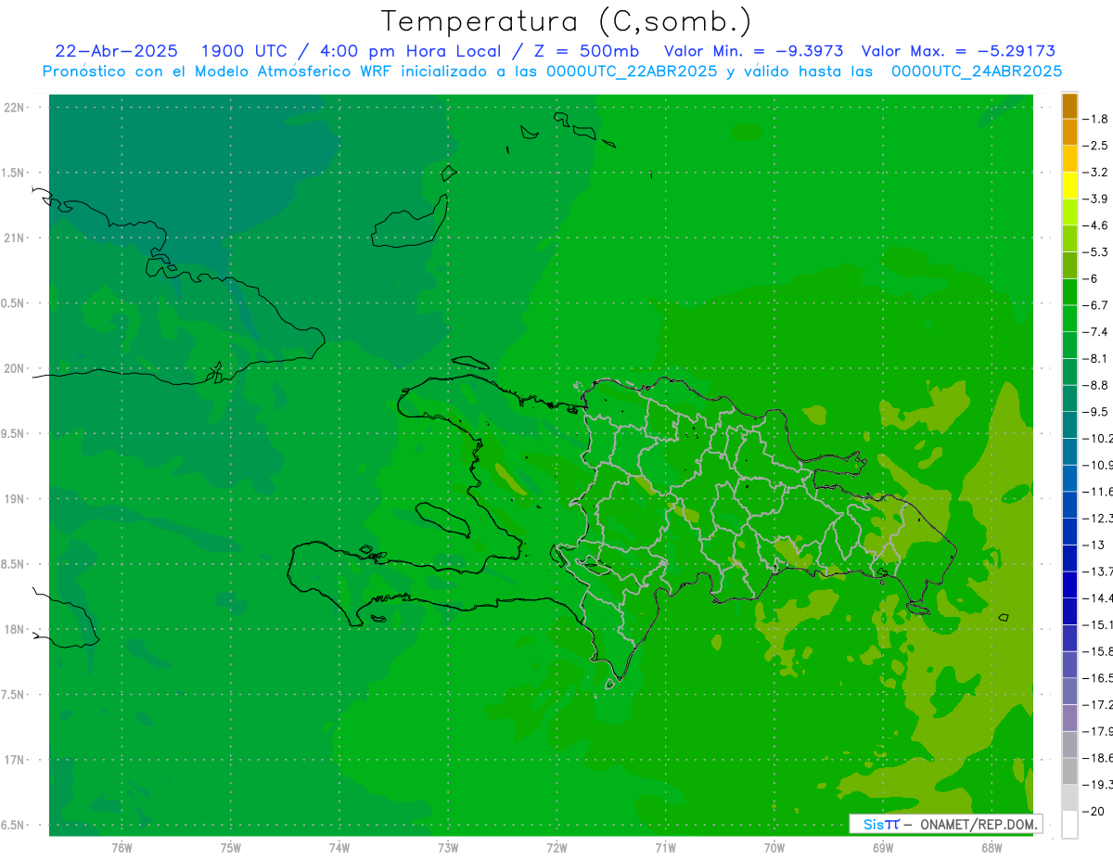This screenshot has width=1113, height=860.
Task: Click the '-6' legend value
Action: click(1091, 278)
